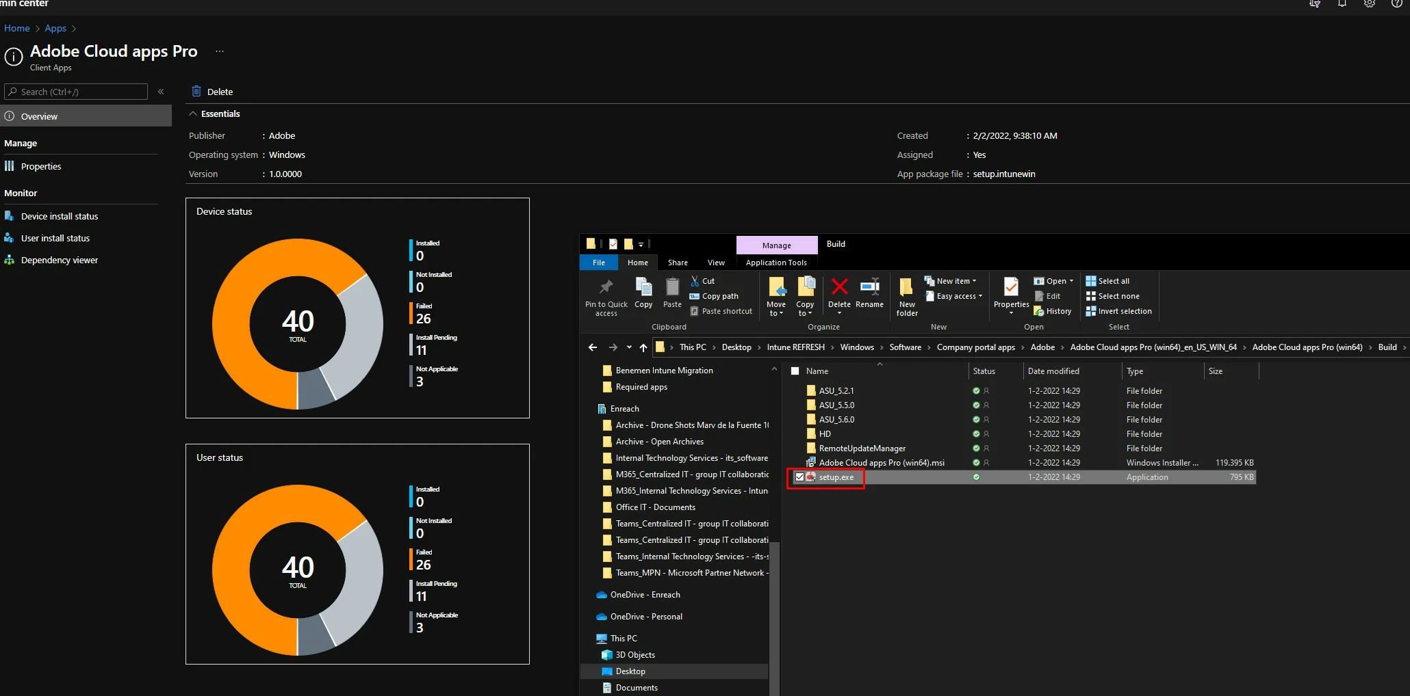Viewport: 1410px width, 696px height.
Task: Collapse the Intune side menu with double chevron
Action: pyautogui.click(x=161, y=92)
